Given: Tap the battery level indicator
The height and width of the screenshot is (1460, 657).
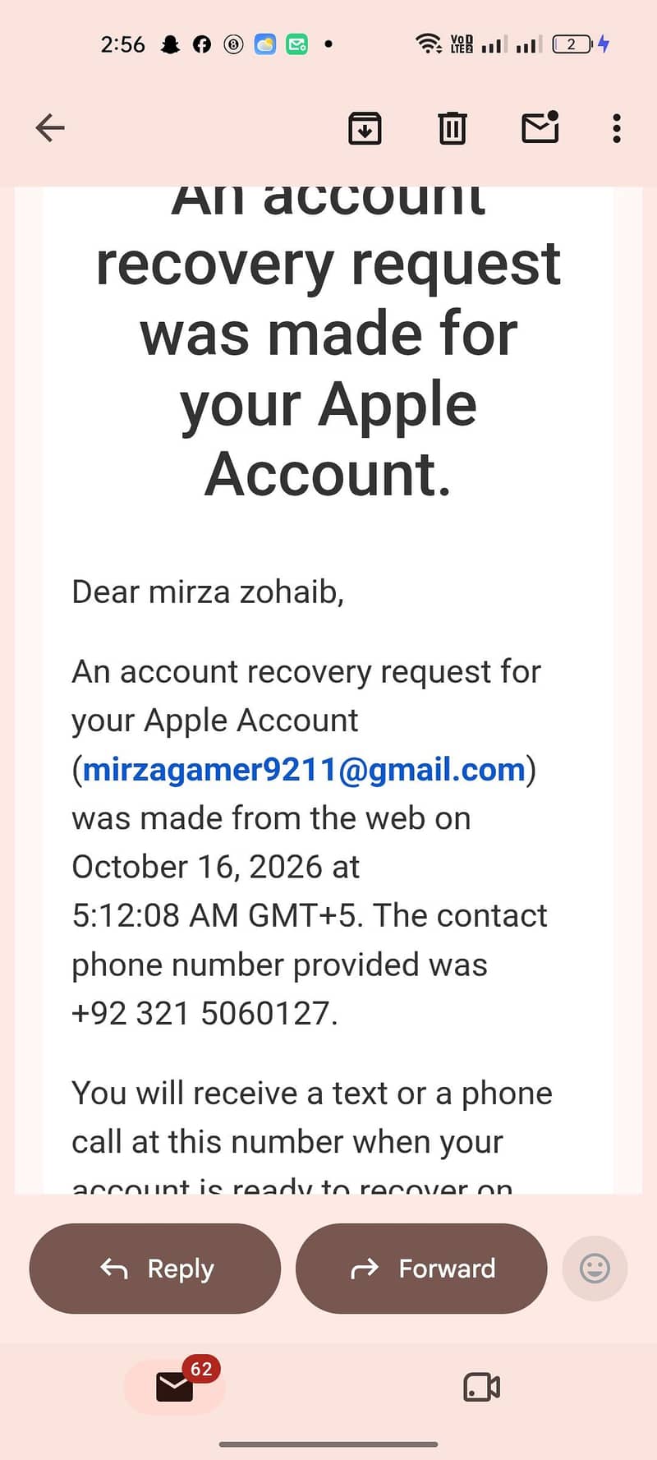Looking at the screenshot, I should (572, 44).
